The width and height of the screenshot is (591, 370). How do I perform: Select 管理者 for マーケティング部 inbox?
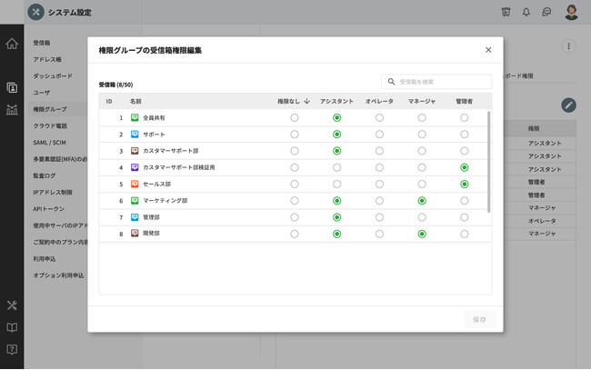pos(465,200)
